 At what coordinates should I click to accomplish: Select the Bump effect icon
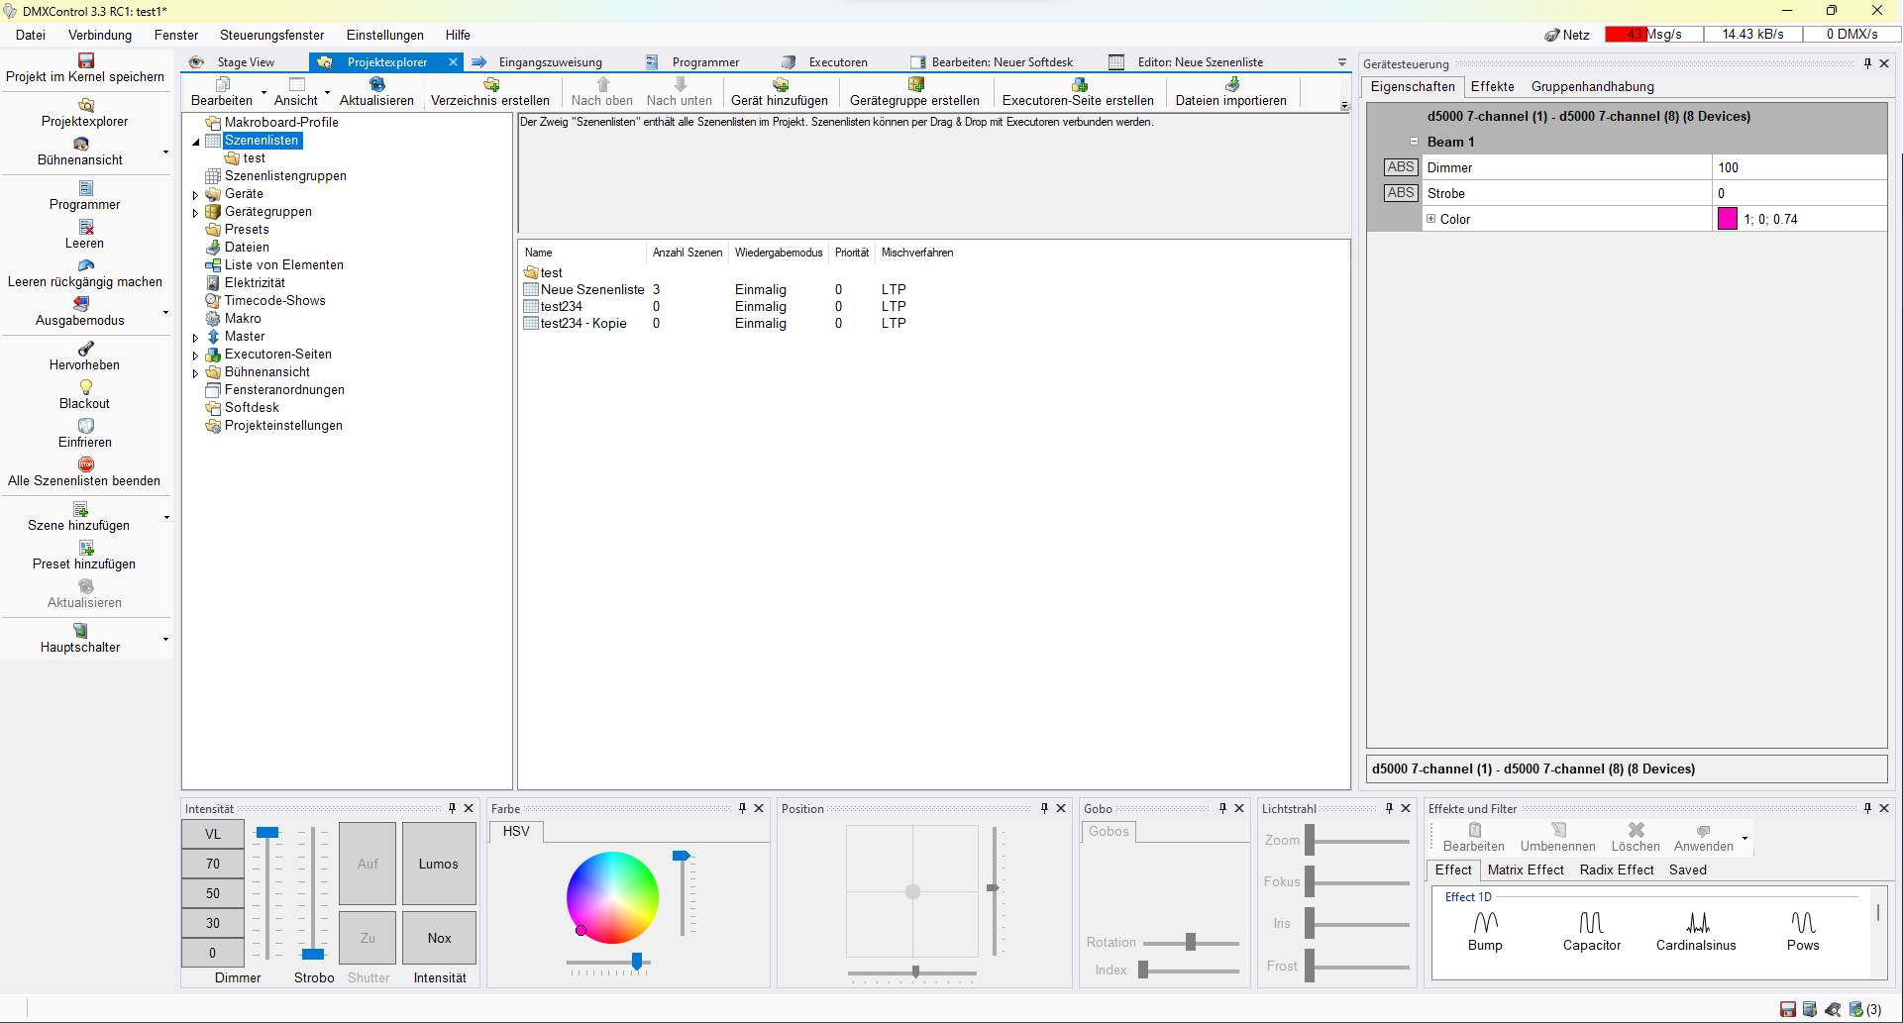pyautogui.click(x=1485, y=923)
